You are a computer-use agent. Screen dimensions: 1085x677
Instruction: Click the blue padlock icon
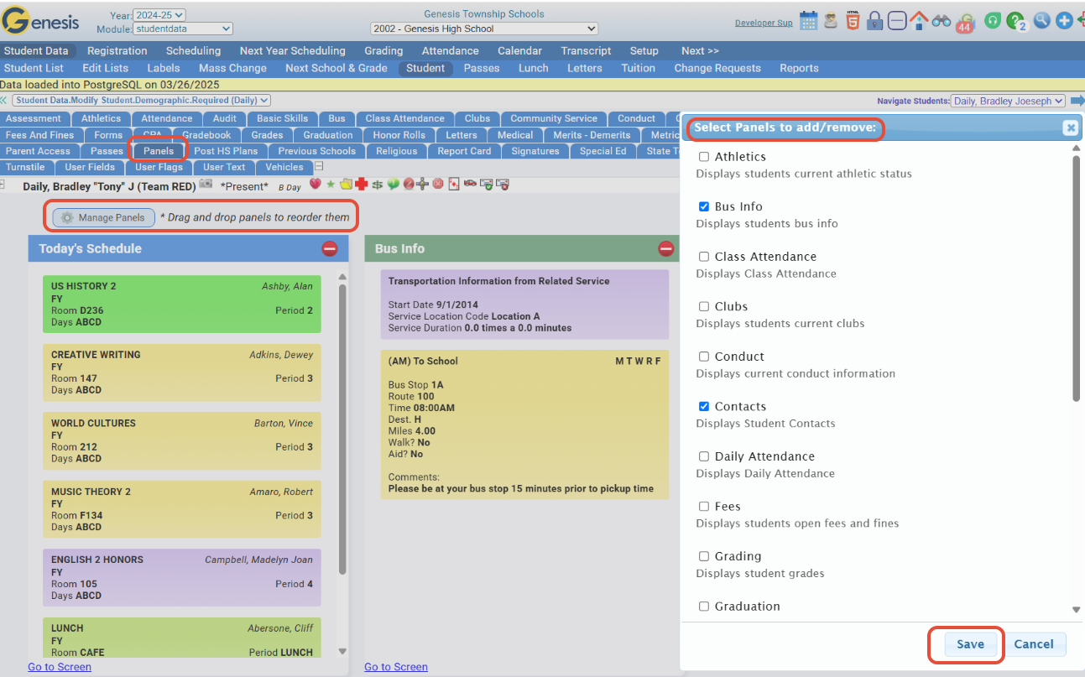[875, 21]
